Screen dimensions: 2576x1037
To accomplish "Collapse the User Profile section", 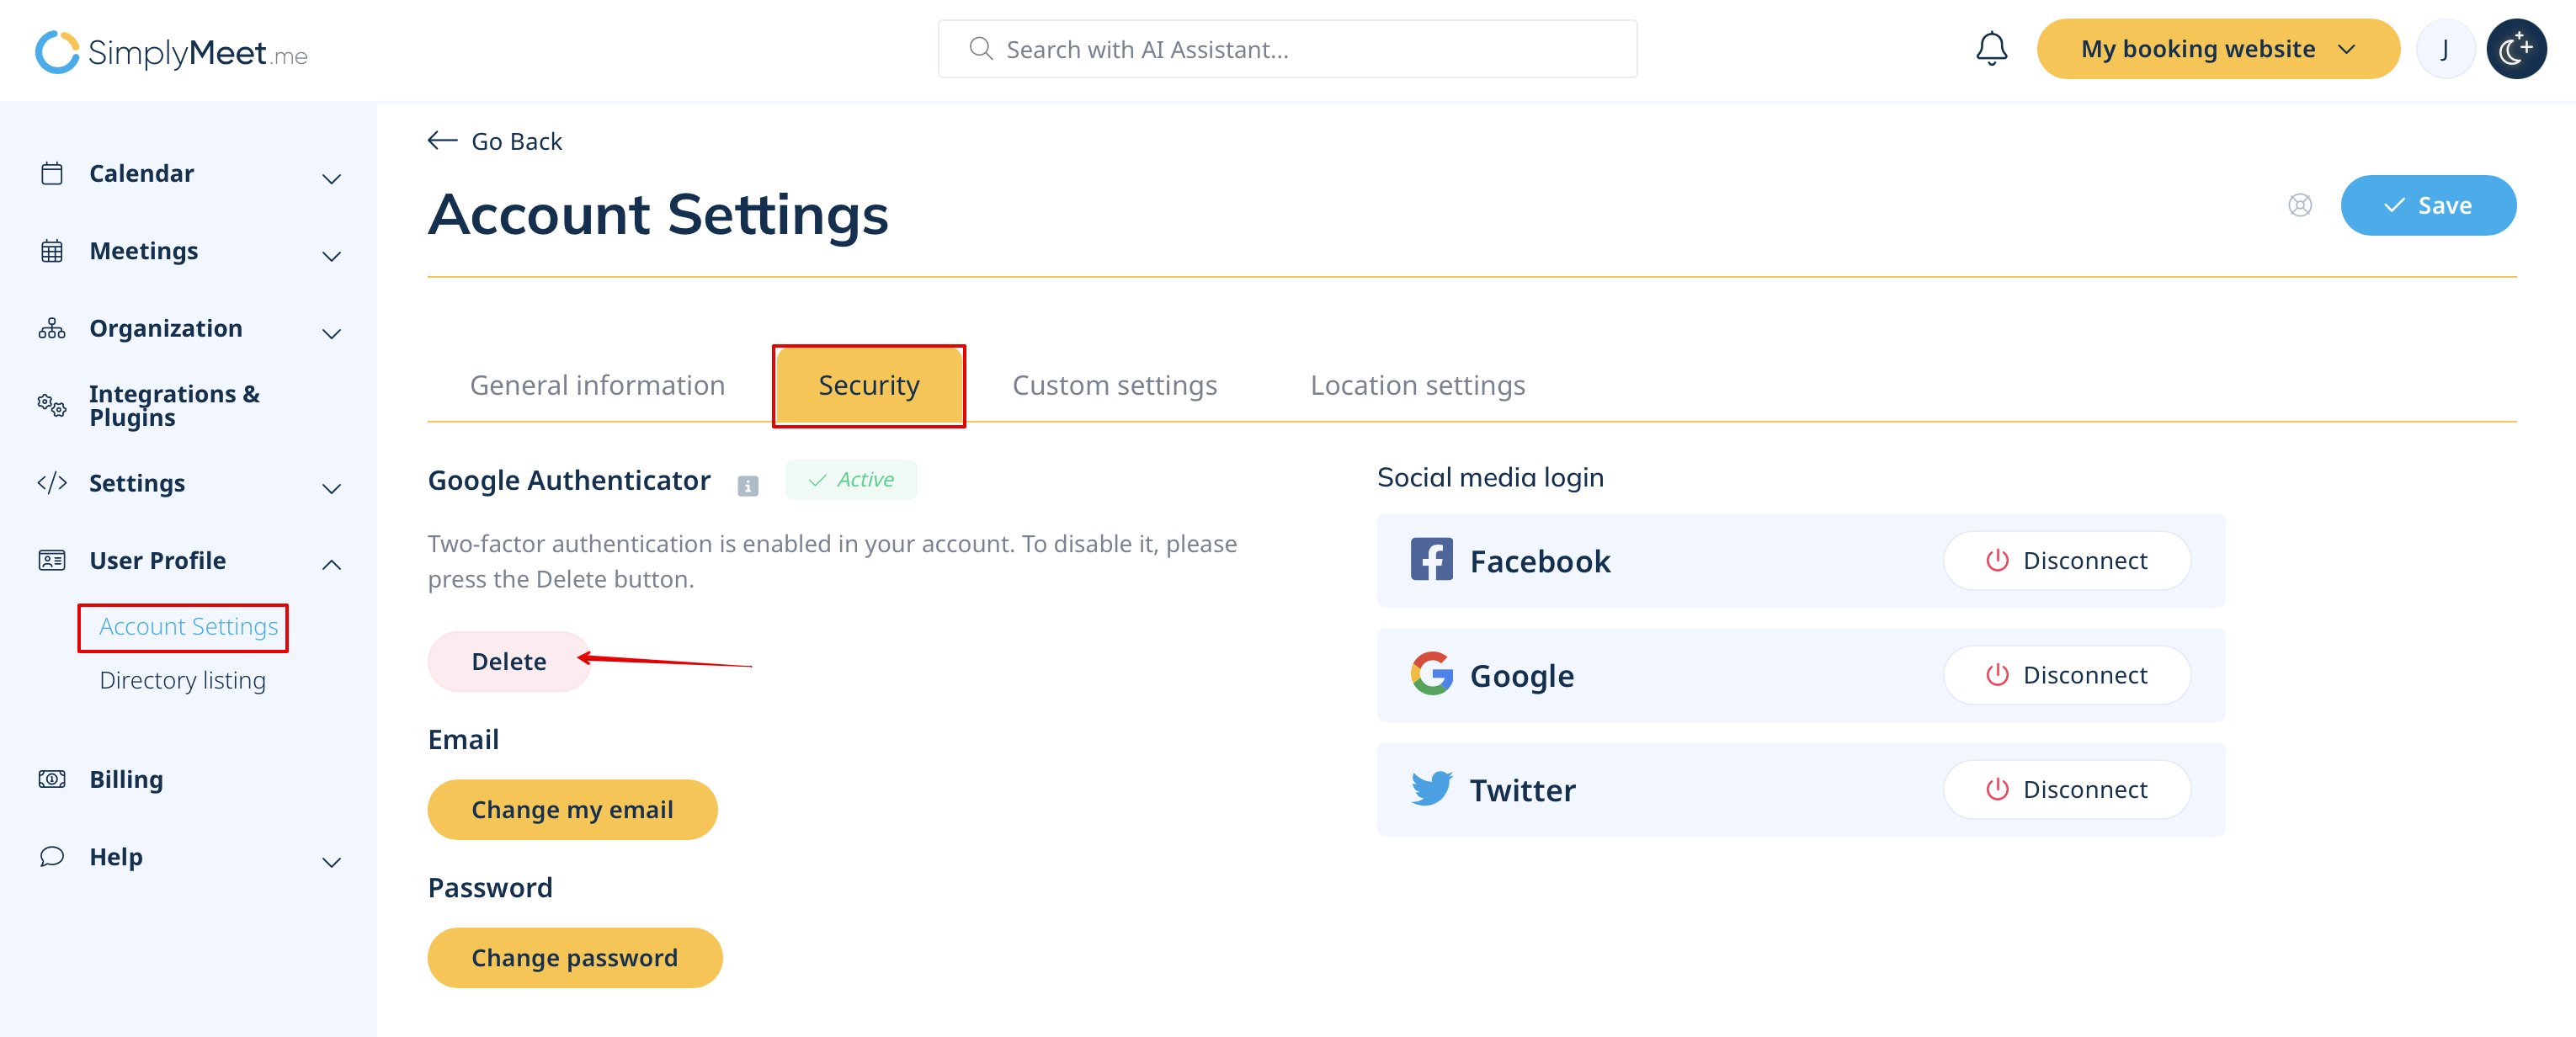I will point(331,565).
